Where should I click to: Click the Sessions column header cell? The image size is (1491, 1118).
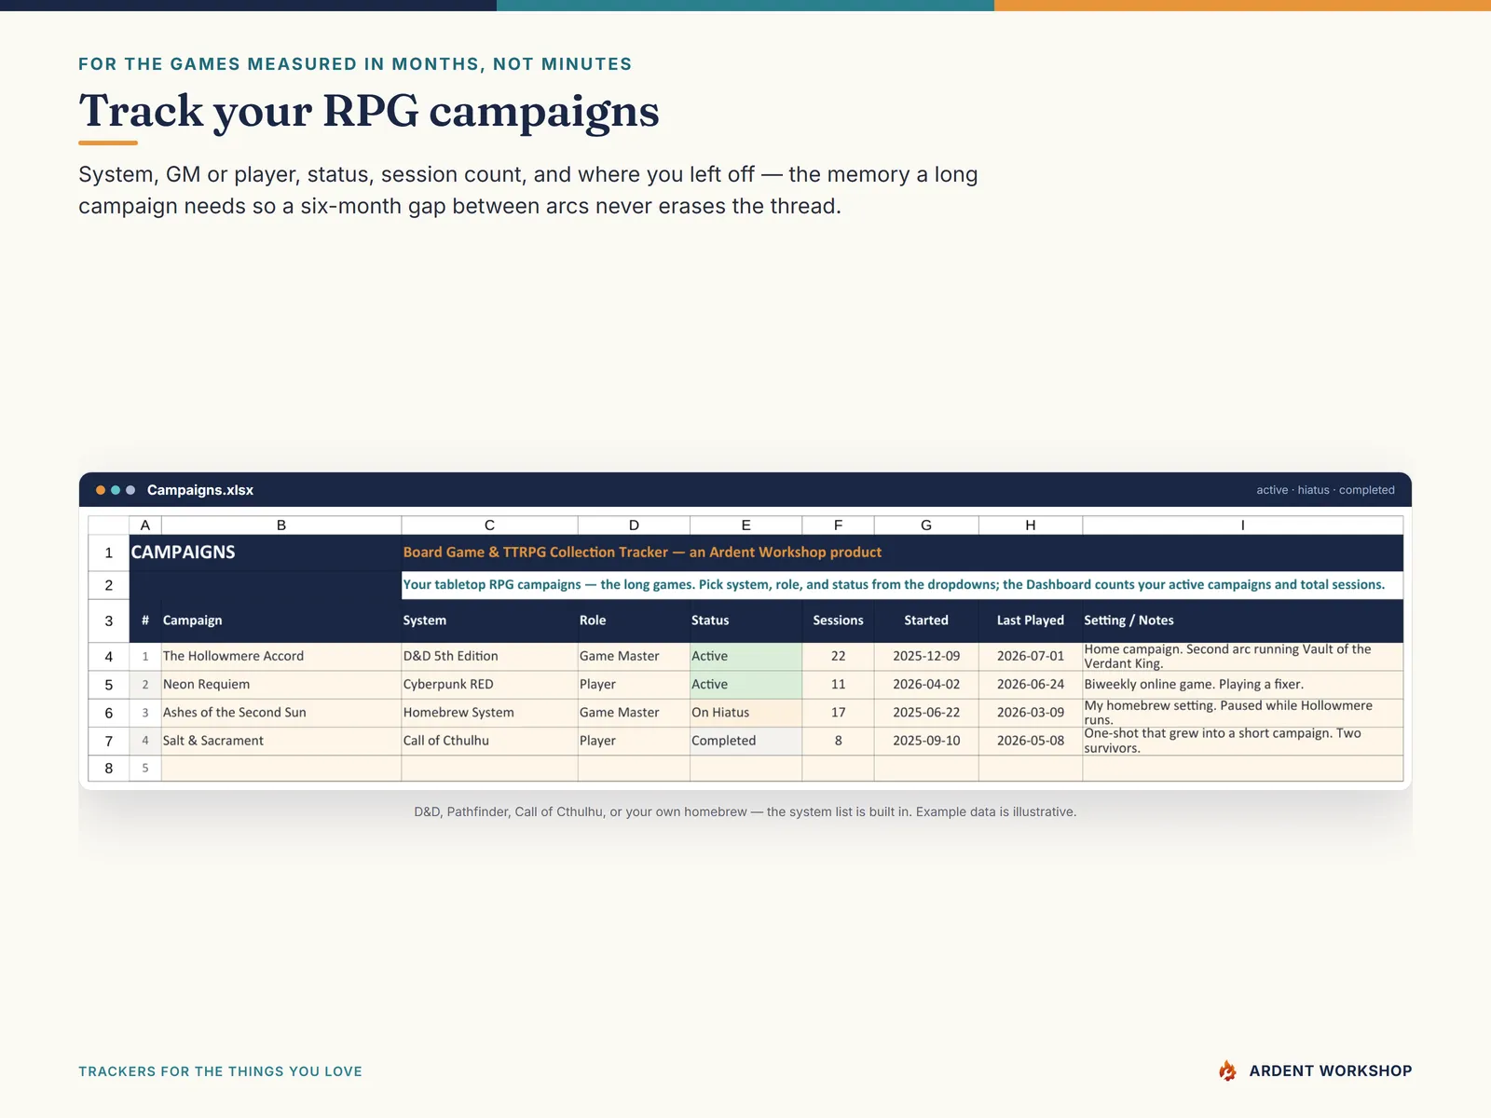(838, 620)
